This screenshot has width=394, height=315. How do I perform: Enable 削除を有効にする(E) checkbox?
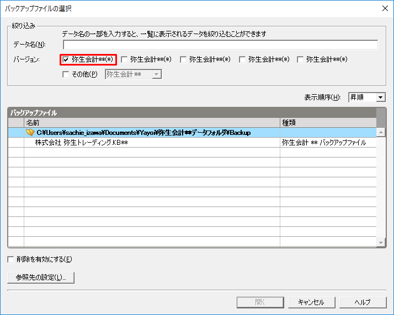[10, 259]
